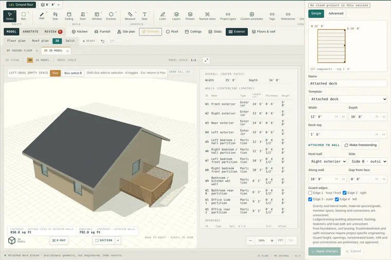Click Make freestanding
This screenshot has height=260, width=391.
click(x=360, y=145)
